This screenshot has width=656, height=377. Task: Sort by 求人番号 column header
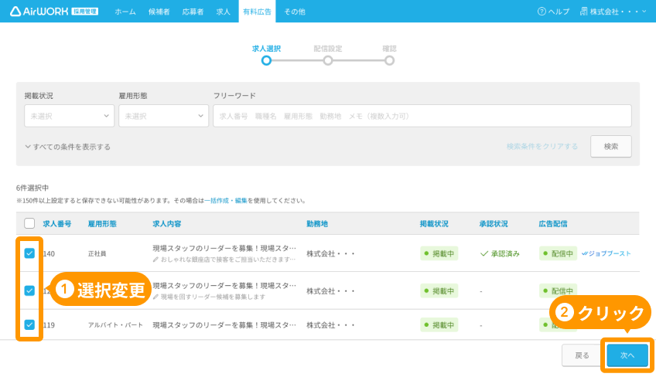tap(57, 223)
